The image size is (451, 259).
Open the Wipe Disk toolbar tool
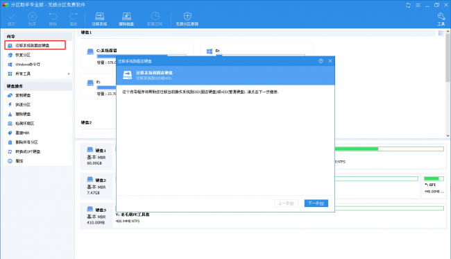(x=126, y=19)
